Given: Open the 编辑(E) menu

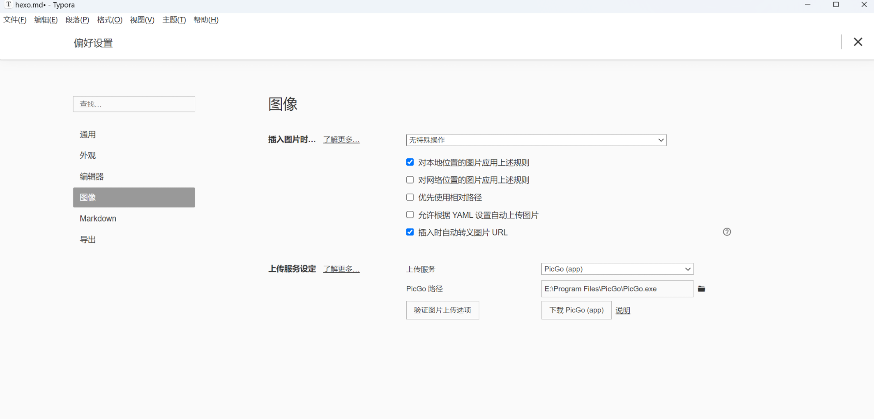Looking at the screenshot, I should tap(46, 20).
